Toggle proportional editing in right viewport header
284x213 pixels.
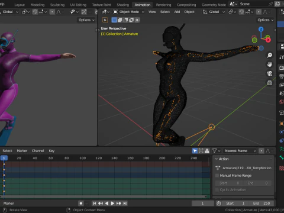(259, 12)
